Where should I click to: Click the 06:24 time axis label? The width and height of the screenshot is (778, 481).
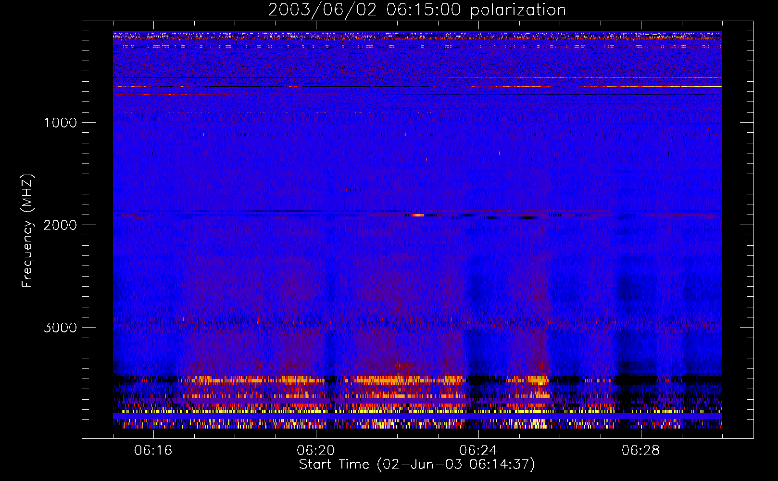pos(478,451)
